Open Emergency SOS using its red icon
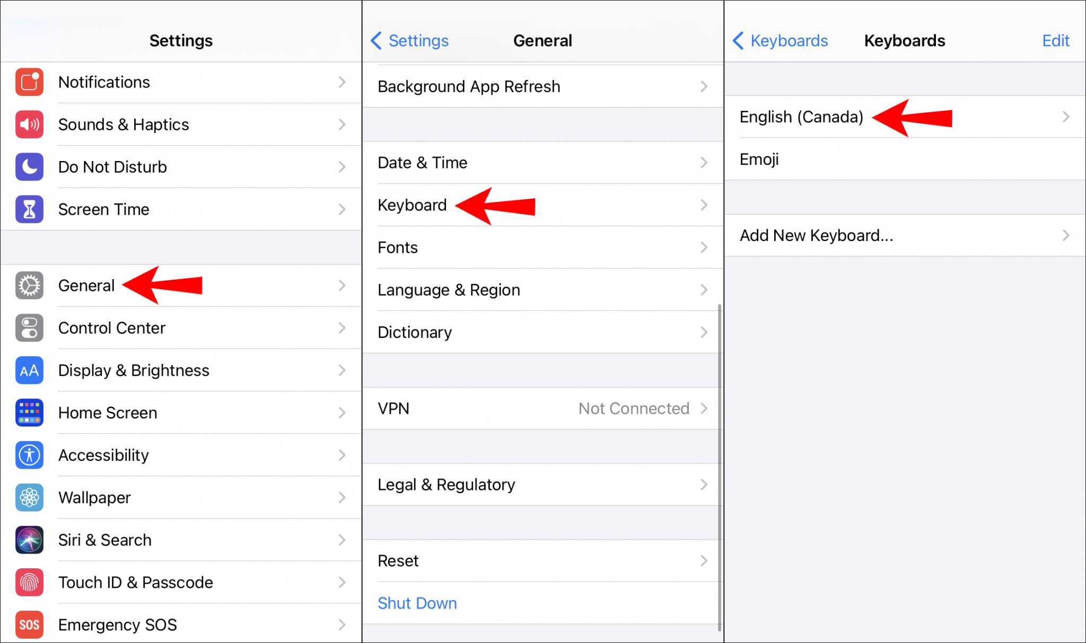 [x=29, y=624]
